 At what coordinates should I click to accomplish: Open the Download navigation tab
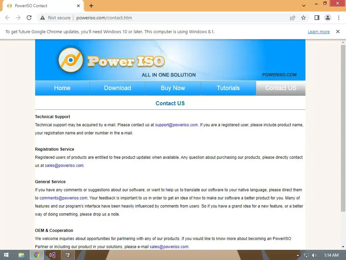click(x=117, y=88)
